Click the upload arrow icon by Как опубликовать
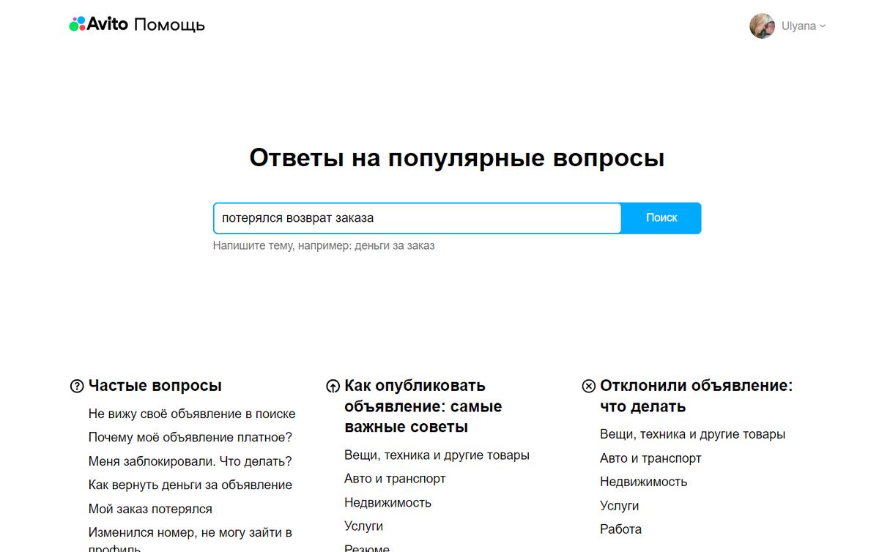The width and height of the screenshot is (879, 552). click(333, 387)
